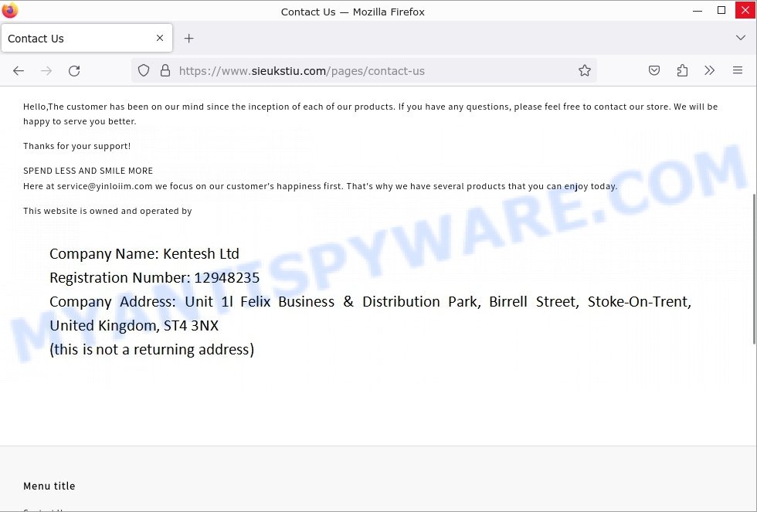757x512 pixels.
Task: Click 'This website is owned and operated by'
Action: pyautogui.click(x=107, y=211)
